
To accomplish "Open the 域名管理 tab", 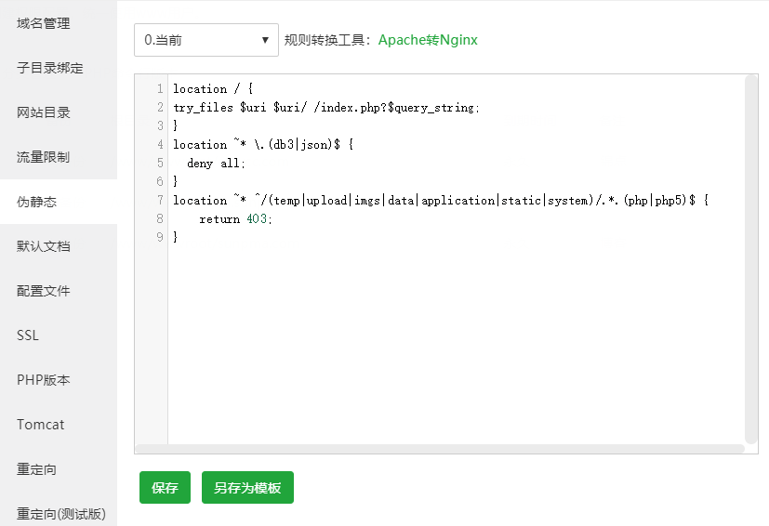I will (43, 23).
